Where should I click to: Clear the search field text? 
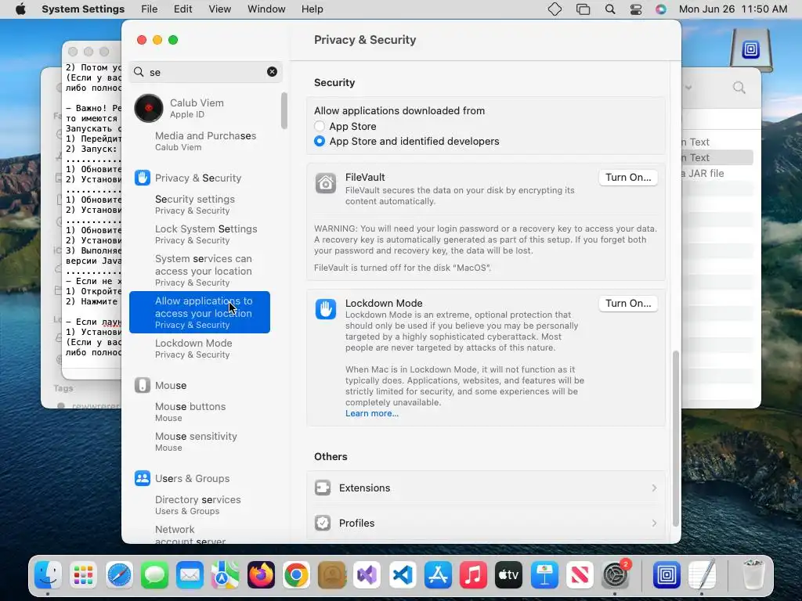tap(272, 72)
